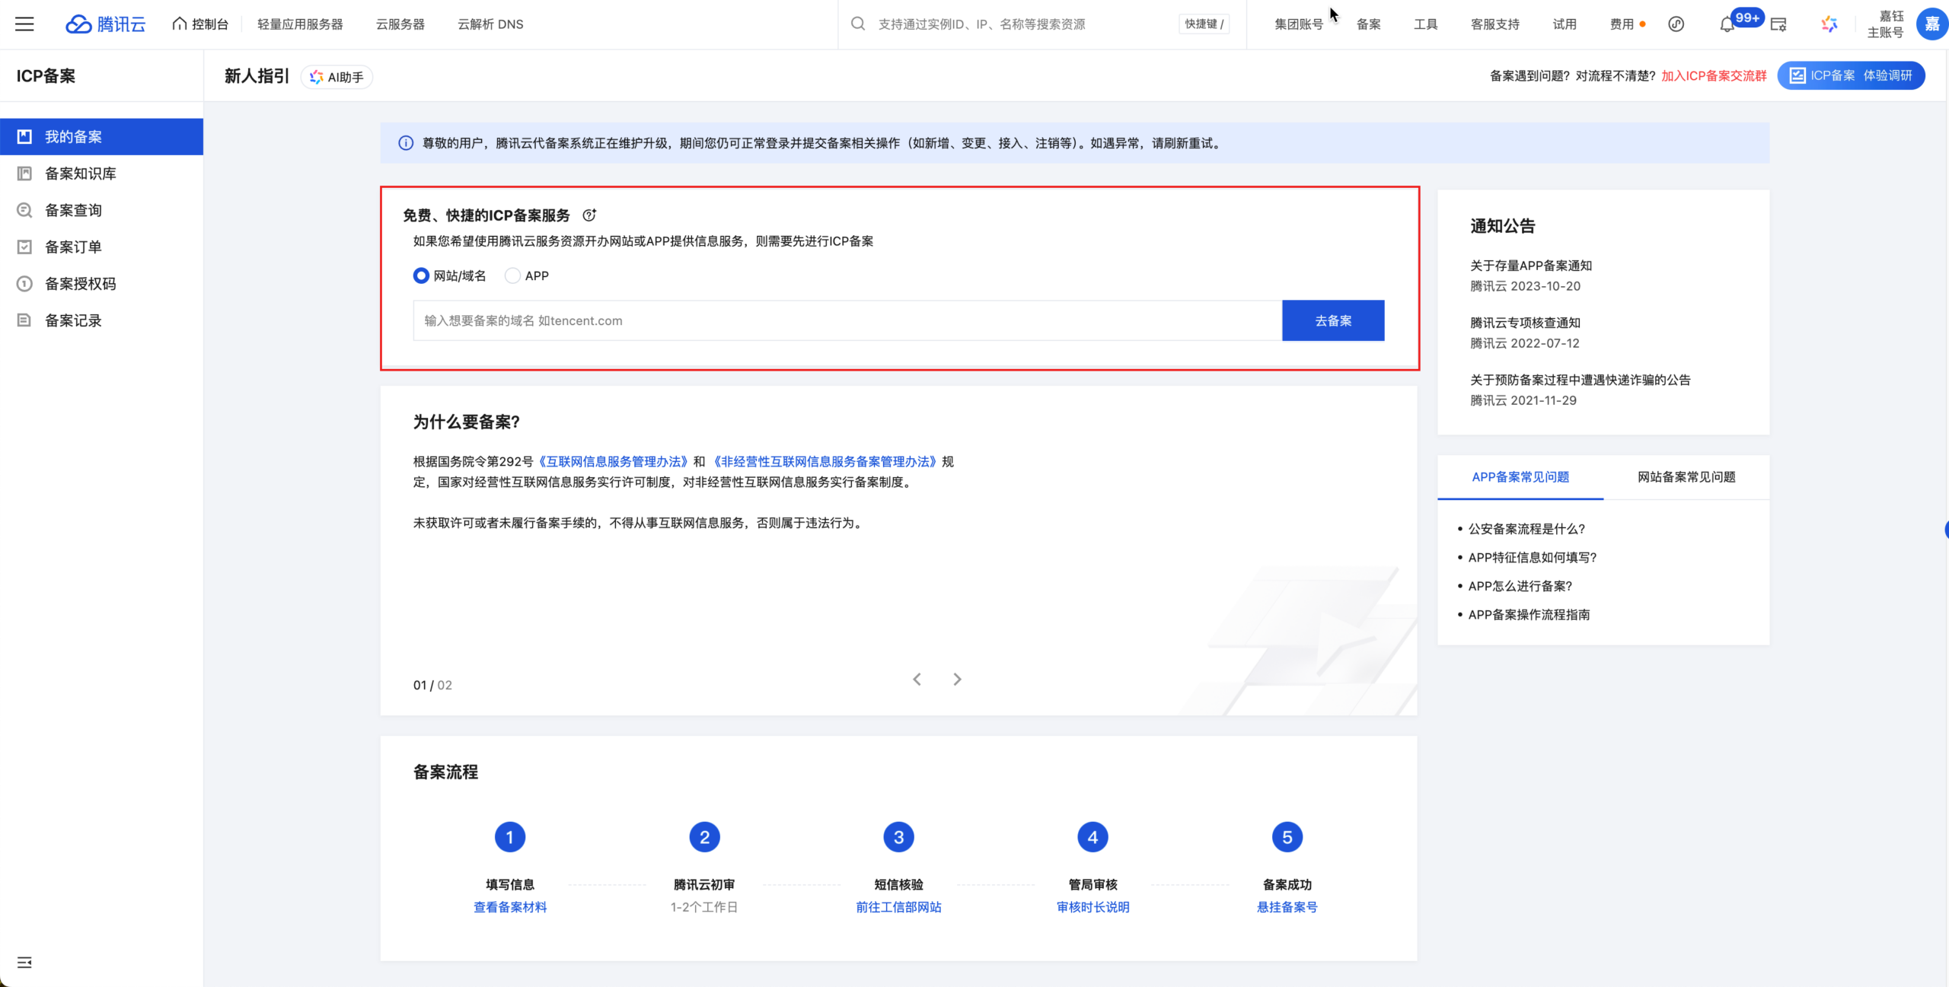Screen dimensions: 1949x987
Task: Click the user avatar icon
Action: coord(1931,24)
